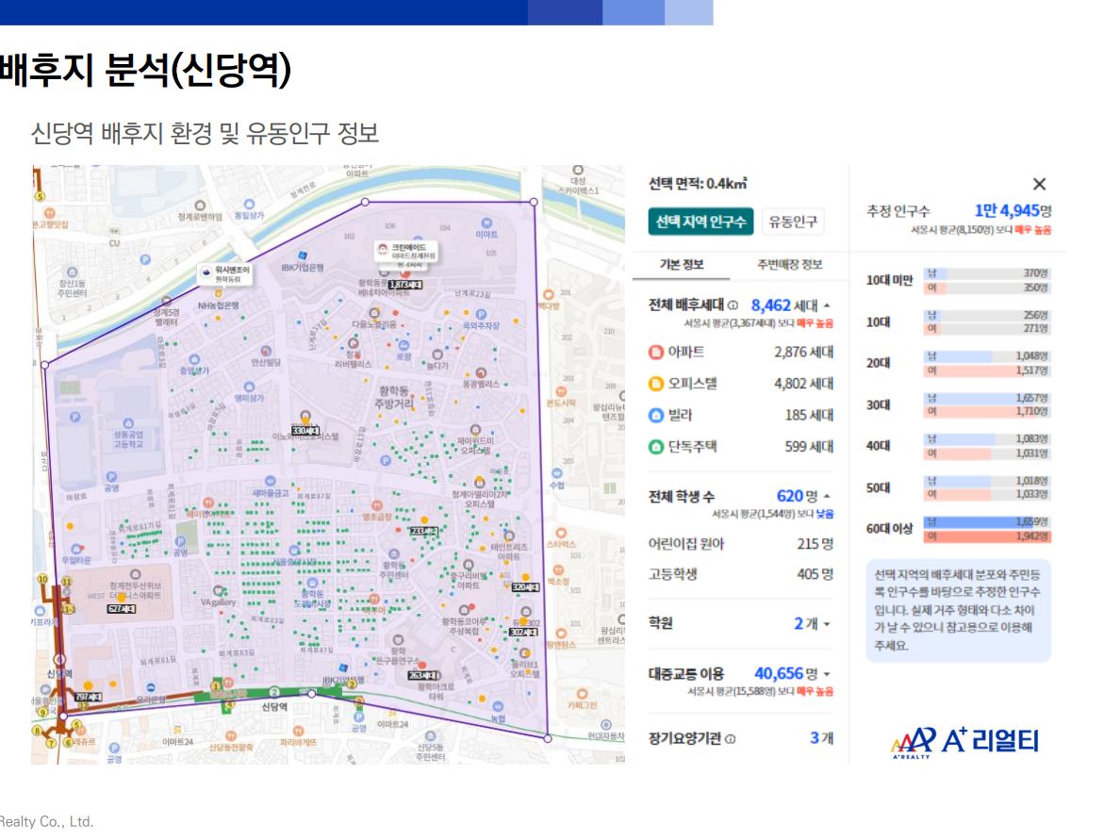Click the 스타벅스 marker on map
This screenshot has height=840, width=1120.
[561, 534]
